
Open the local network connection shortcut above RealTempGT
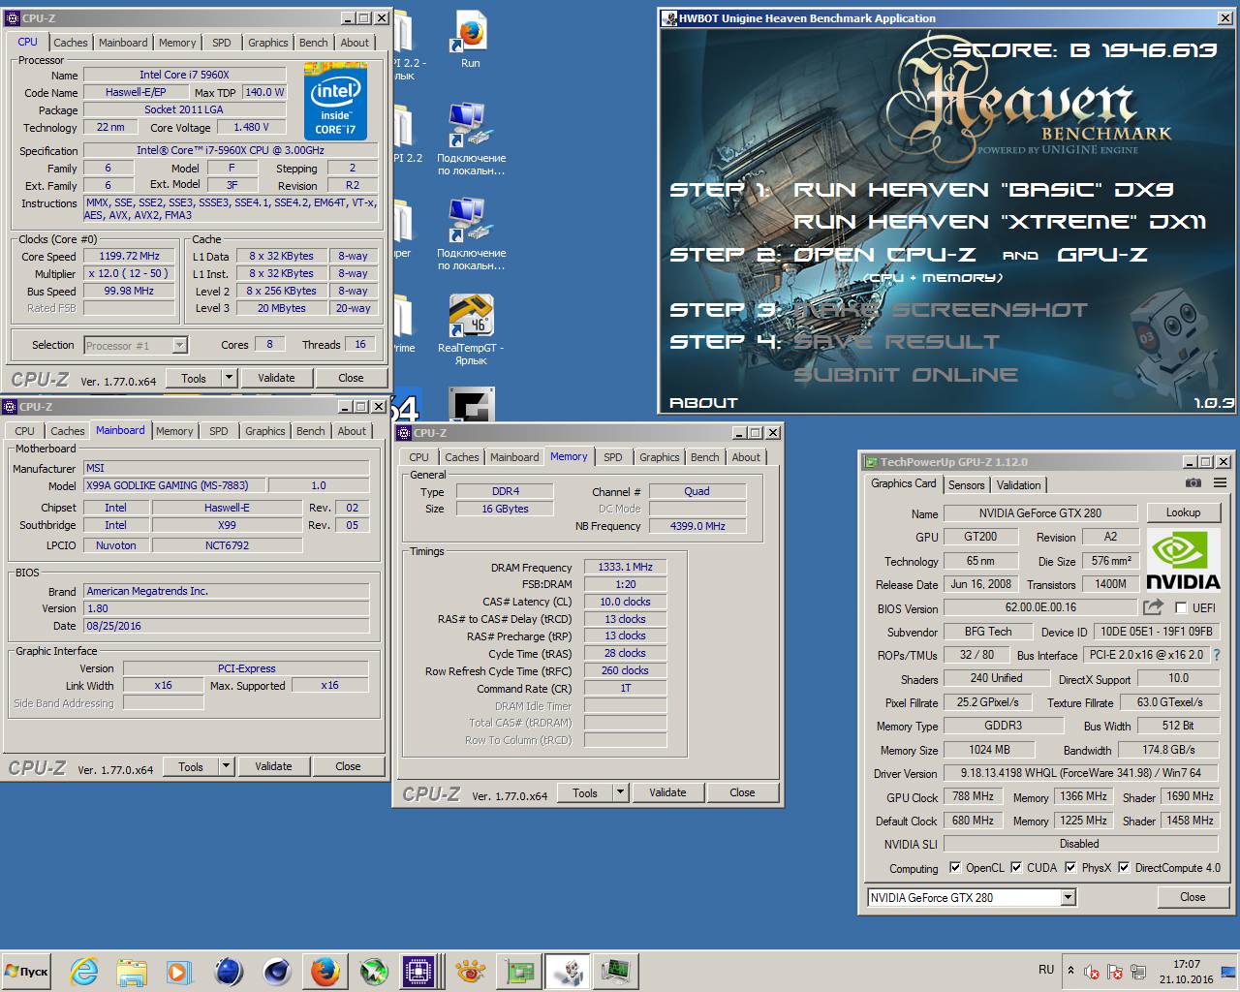(471, 235)
